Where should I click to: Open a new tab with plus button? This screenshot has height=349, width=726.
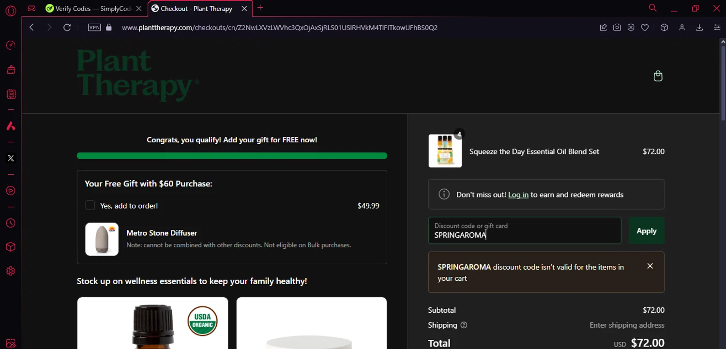click(x=260, y=8)
